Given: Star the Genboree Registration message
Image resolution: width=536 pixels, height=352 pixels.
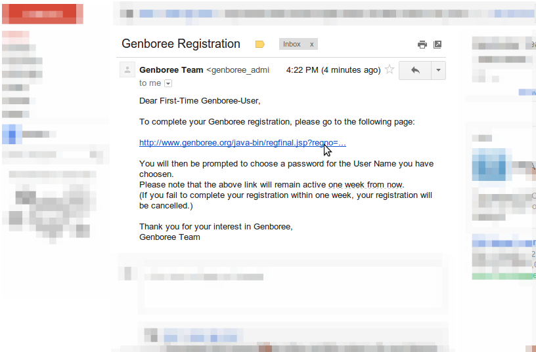Looking at the screenshot, I should coord(390,70).
